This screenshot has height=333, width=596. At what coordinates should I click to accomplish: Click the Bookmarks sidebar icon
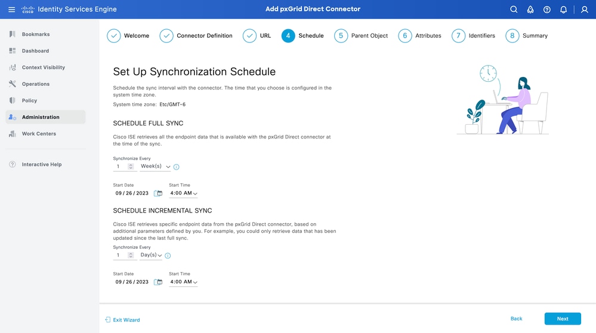coord(12,34)
